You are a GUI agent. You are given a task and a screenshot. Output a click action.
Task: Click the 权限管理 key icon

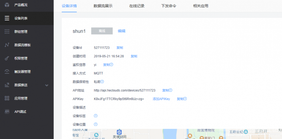tap(7, 58)
